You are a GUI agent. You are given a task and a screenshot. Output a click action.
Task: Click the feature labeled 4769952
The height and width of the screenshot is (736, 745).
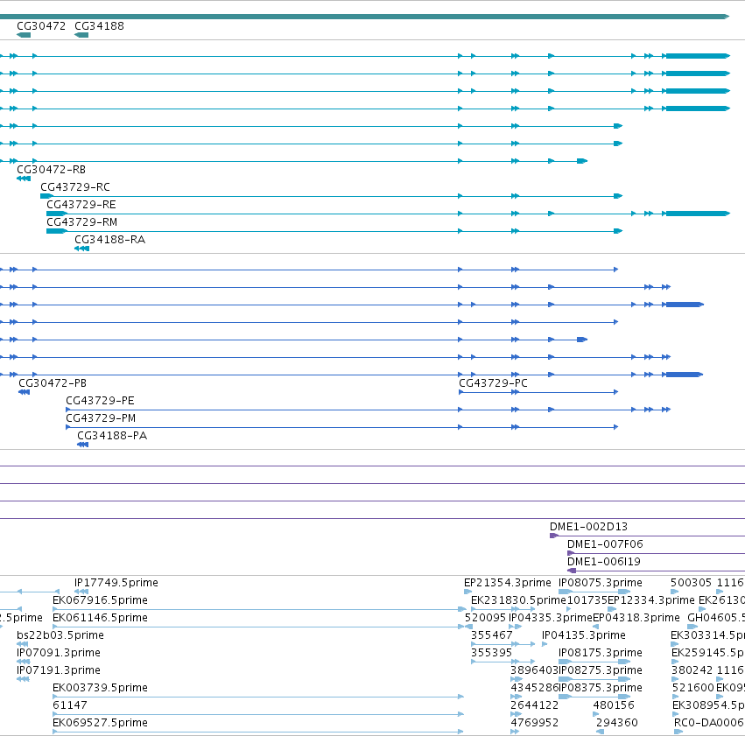pos(535,723)
